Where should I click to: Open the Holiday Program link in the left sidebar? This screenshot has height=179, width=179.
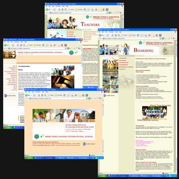pos(11,79)
